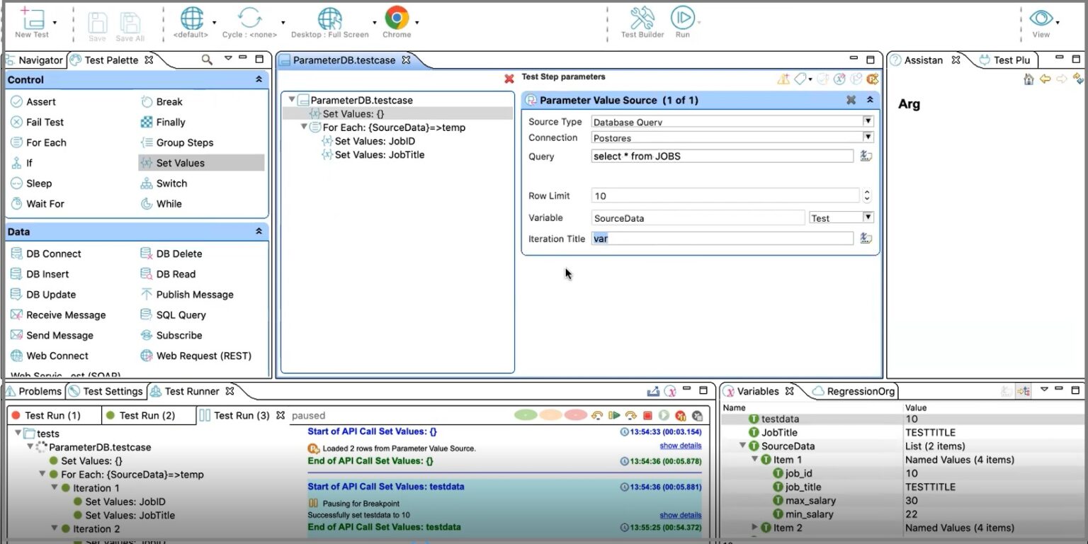
Task: Open the search icon in Test Palette
Action: click(x=205, y=59)
